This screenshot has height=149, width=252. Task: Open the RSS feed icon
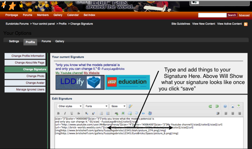[246, 24]
